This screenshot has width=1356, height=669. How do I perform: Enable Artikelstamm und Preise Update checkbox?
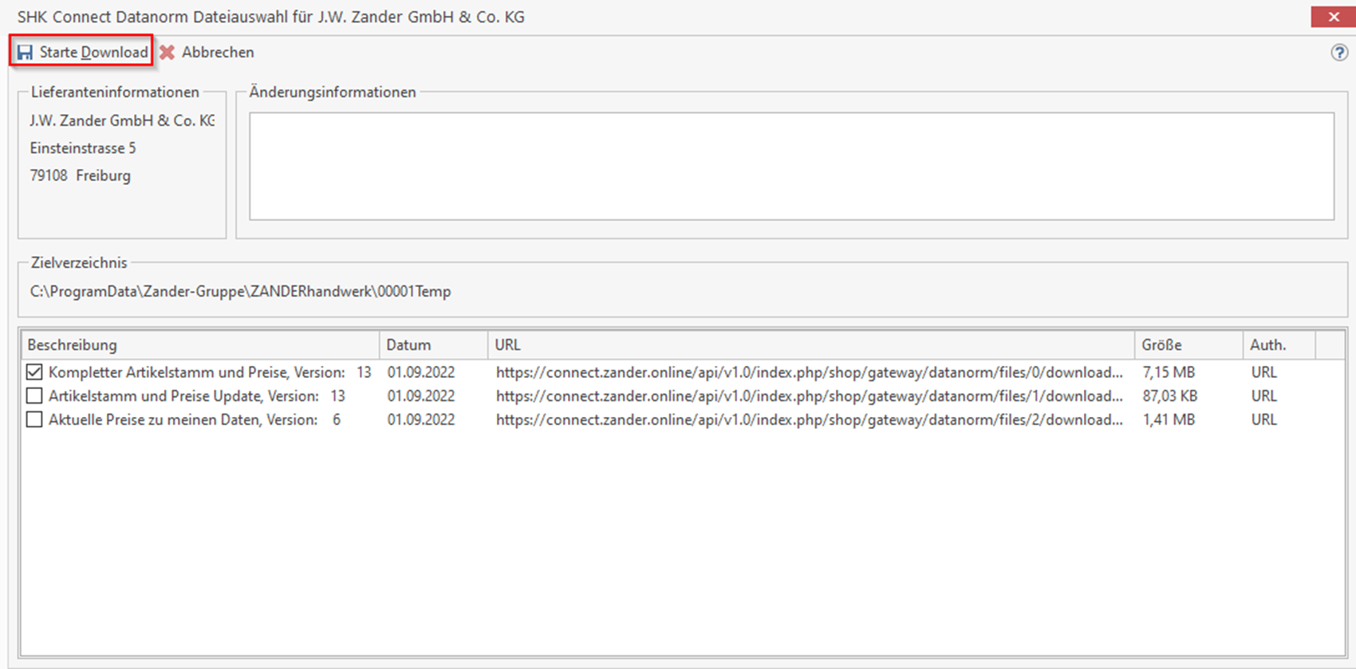(x=34, y=396)
